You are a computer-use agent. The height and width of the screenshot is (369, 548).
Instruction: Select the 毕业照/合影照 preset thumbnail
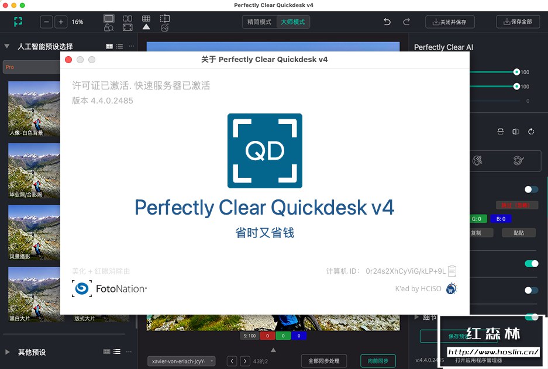click(35, 171)
